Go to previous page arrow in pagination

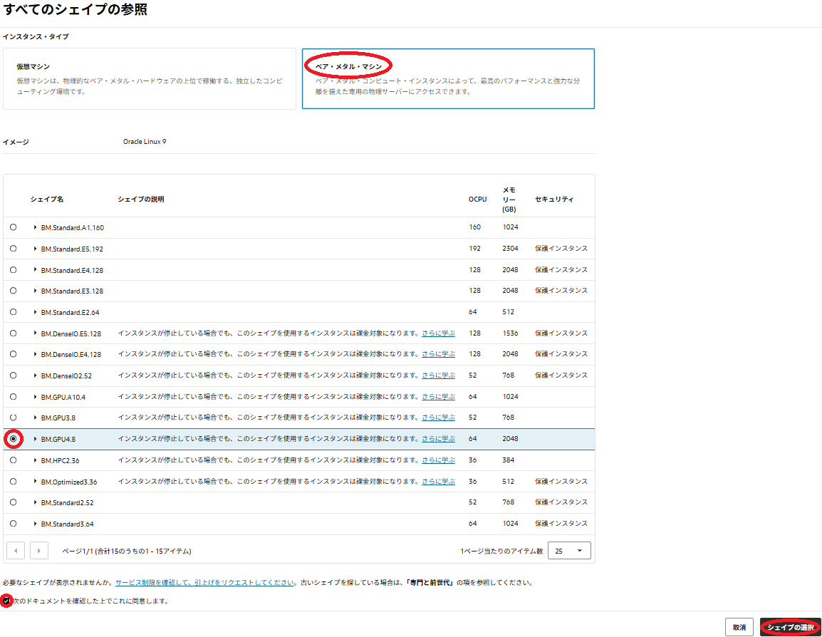pyautogui.click(x=16, y=551)
